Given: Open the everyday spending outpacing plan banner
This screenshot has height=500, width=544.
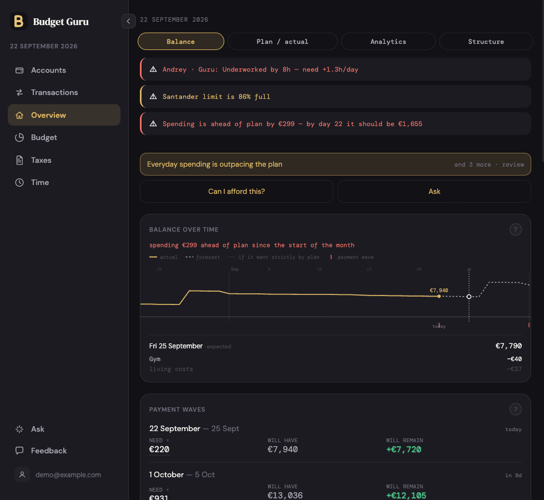Looking at the screenshot, I should 335,164.
